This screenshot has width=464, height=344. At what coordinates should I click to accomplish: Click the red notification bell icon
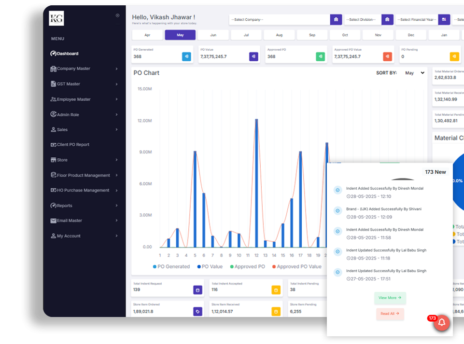tap(441, 323)
